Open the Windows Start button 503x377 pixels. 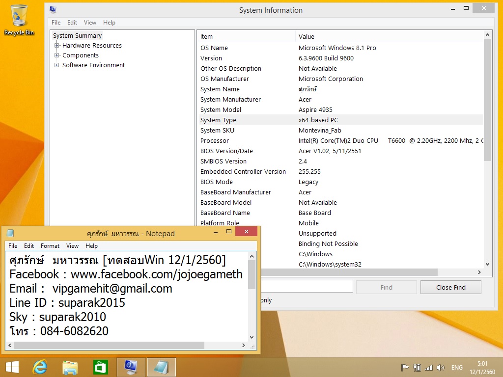click(x=12, y=367)
